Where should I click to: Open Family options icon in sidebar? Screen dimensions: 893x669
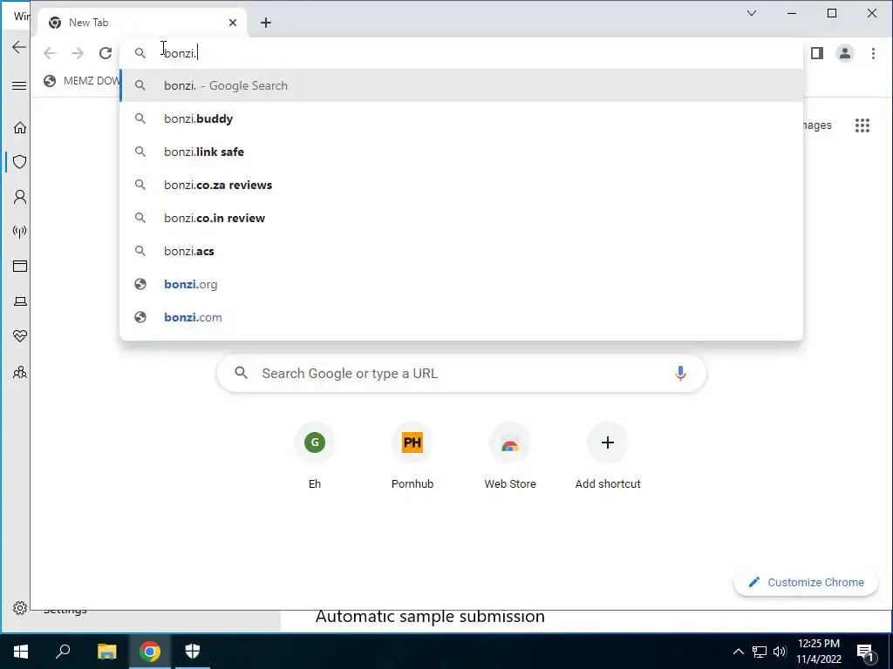[x=20, y=372]
